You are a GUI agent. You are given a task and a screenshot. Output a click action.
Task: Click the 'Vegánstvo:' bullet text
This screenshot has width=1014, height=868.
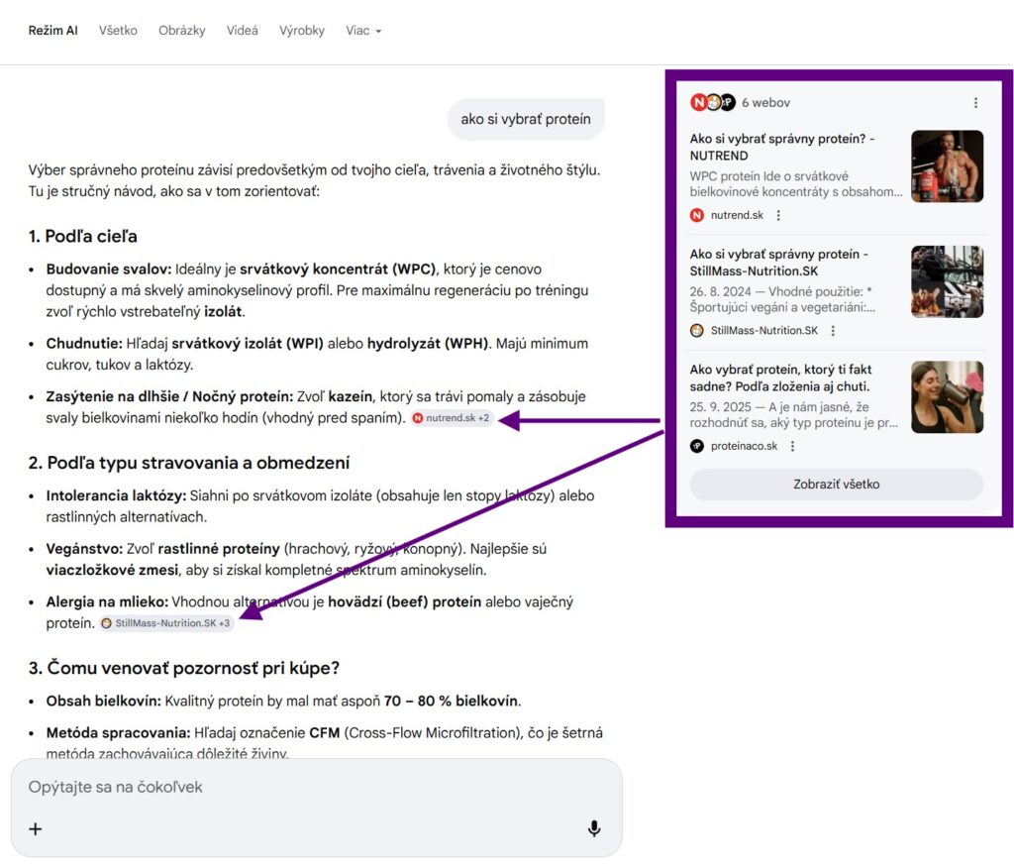pos(85,549)
